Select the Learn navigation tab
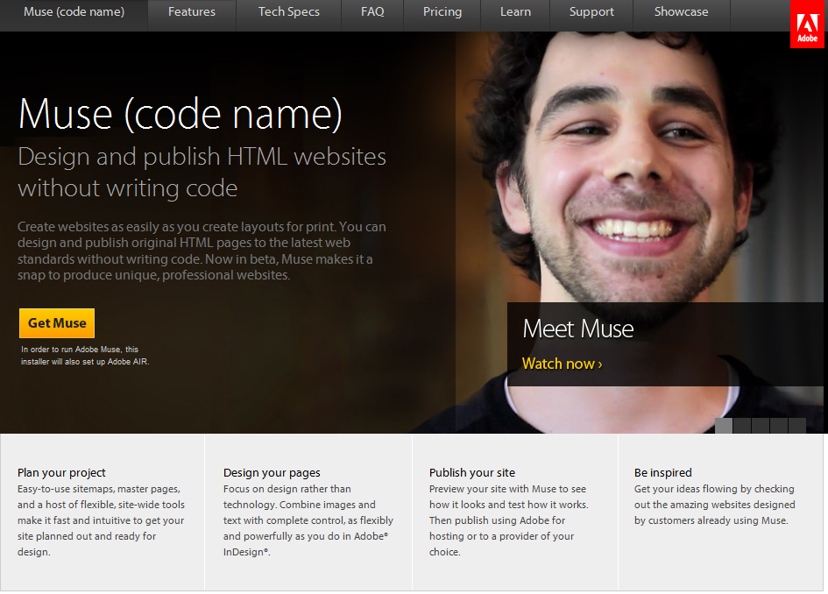828x594 pixels. click(x=515, y=11)
